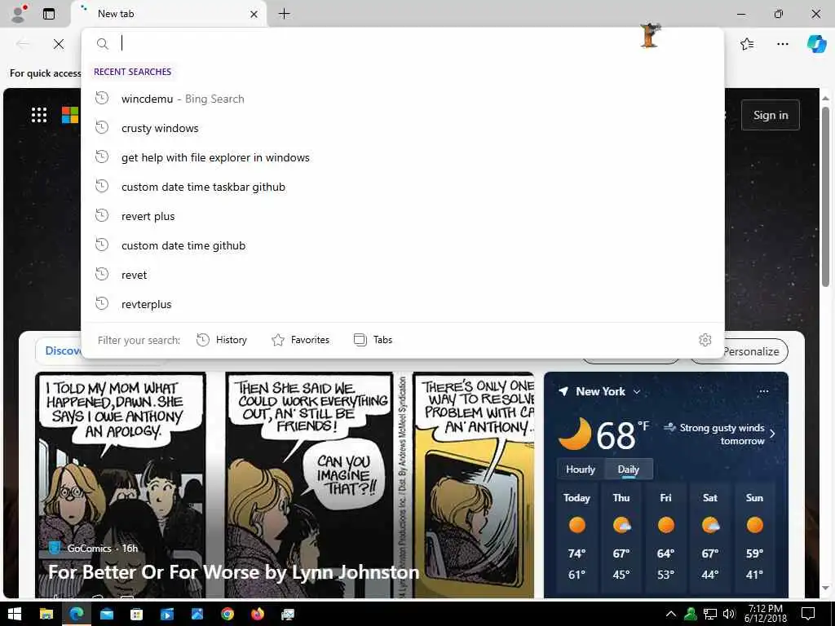Select Sat forecast column
The height and width of the screenshot is (626, 835).
710,538
